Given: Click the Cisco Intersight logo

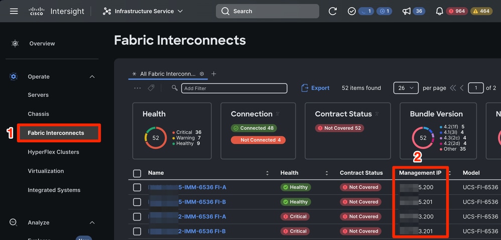Looking at the screenshot, I should 37,11.
